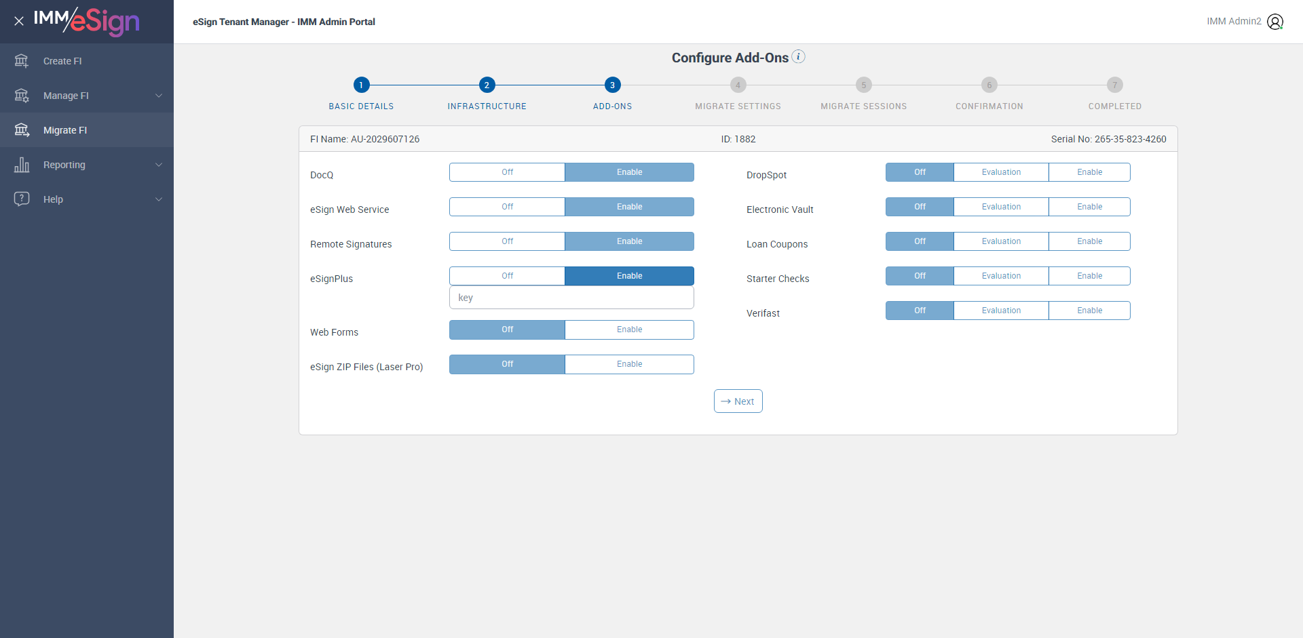
Task: Set Web Forms to Off
Action: click(507, 330)
